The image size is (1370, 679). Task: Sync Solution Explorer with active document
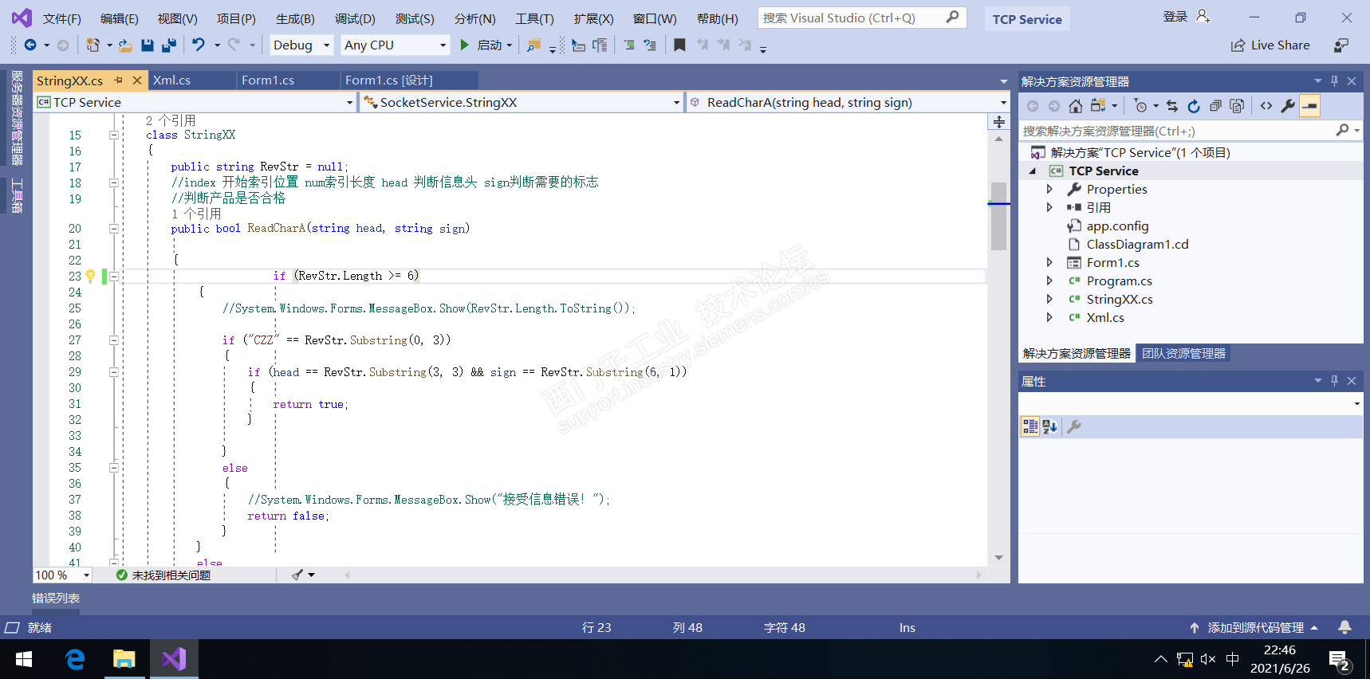click(x=1171, y=106)
